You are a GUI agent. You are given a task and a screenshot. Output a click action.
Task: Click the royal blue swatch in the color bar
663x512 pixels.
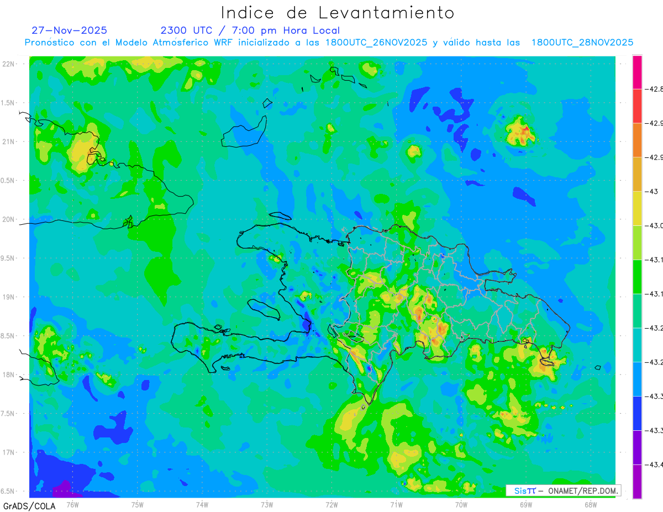click(x=637, y=413)
